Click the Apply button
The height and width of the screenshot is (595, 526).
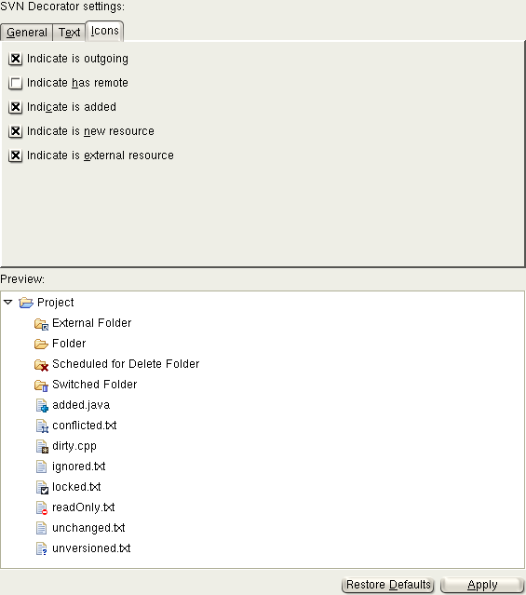pos(482,585)
